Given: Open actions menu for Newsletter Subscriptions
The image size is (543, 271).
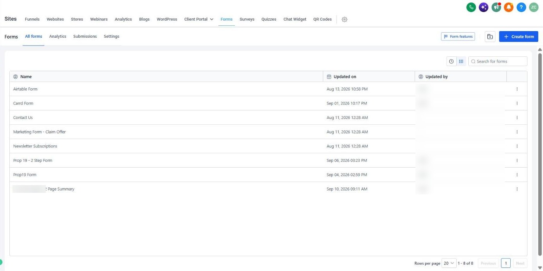Looking at the screenshot, I should click(x=517, y=146).
